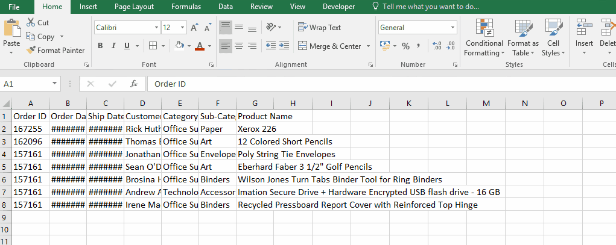This screenshot has width=616, height=245.
Task: Apply accounting number format
Action: click(385, 46)
